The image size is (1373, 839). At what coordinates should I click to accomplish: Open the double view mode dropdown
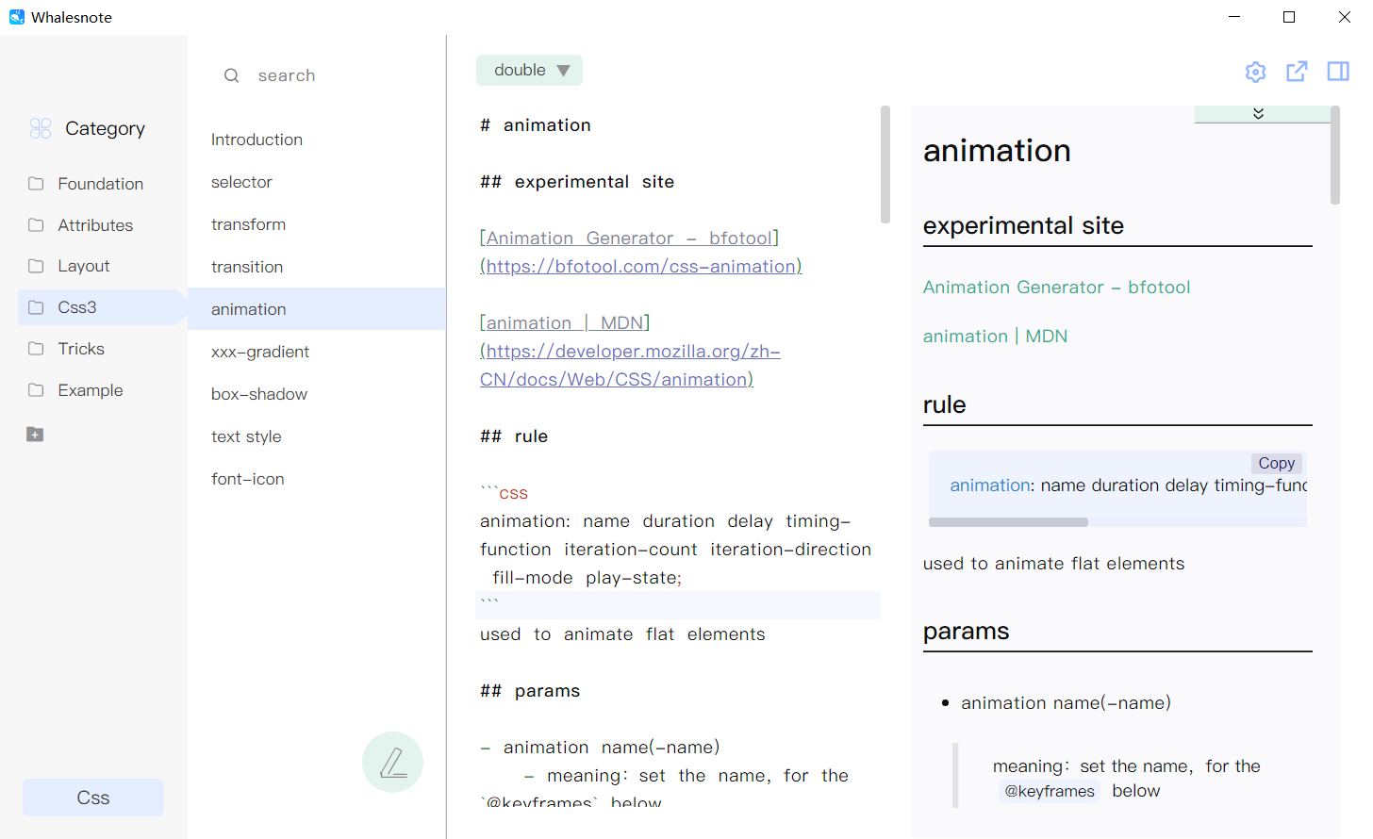[x=529, y=70]
